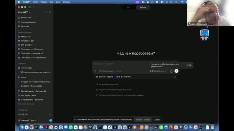
Task: Click Показать больше under projects
Action: (x=26, y=104)
